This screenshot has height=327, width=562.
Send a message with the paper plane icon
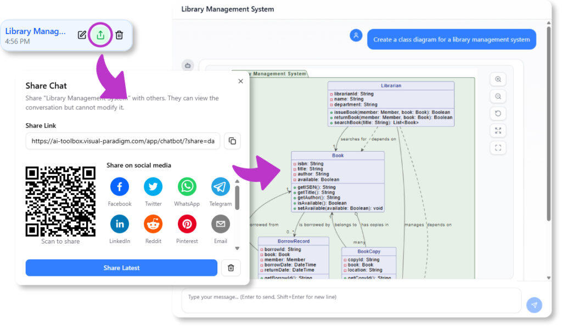tap(534, 304)
